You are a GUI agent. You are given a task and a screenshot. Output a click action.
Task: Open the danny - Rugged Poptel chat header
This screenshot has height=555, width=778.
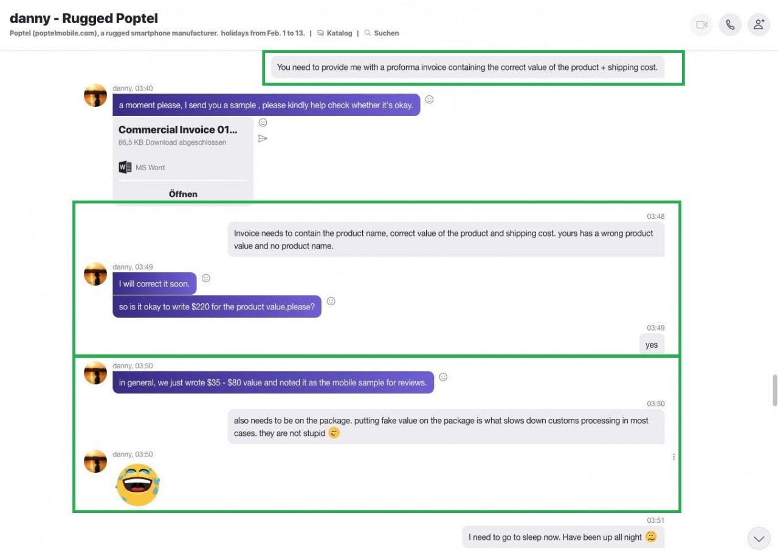[84, 18]
